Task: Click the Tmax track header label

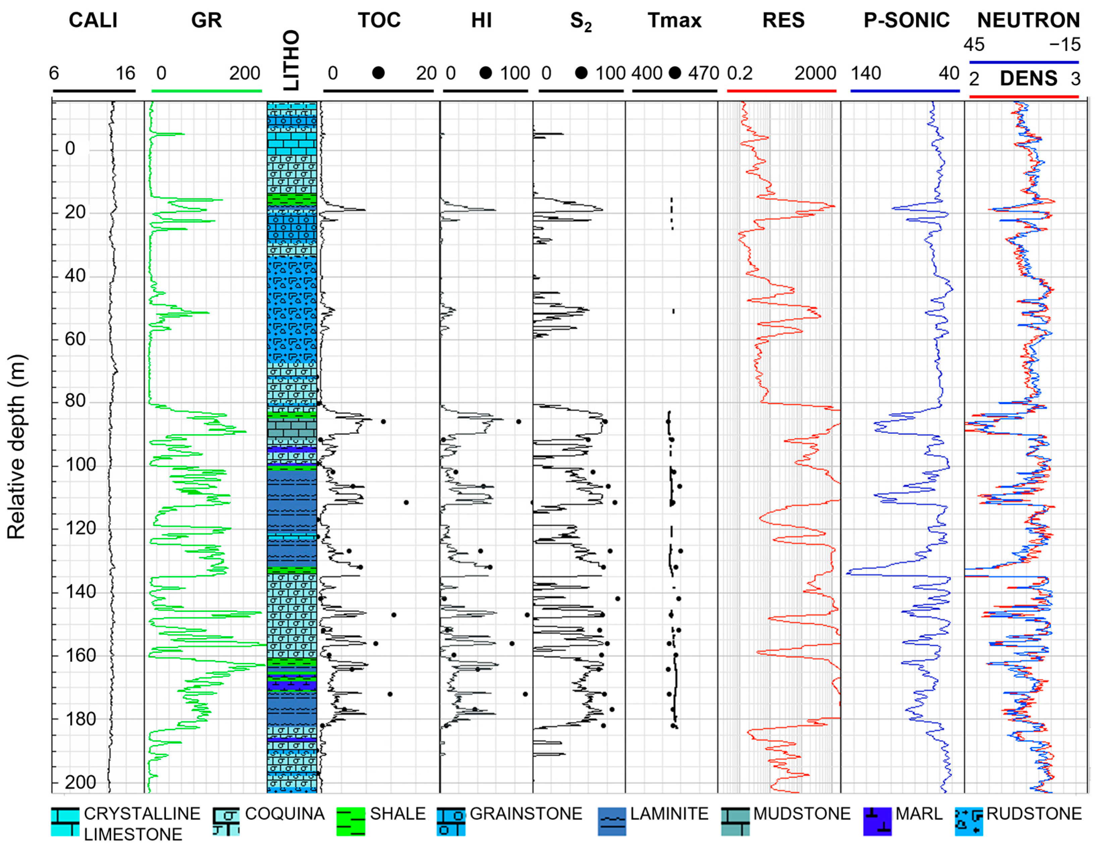Action: click(674, 21)
